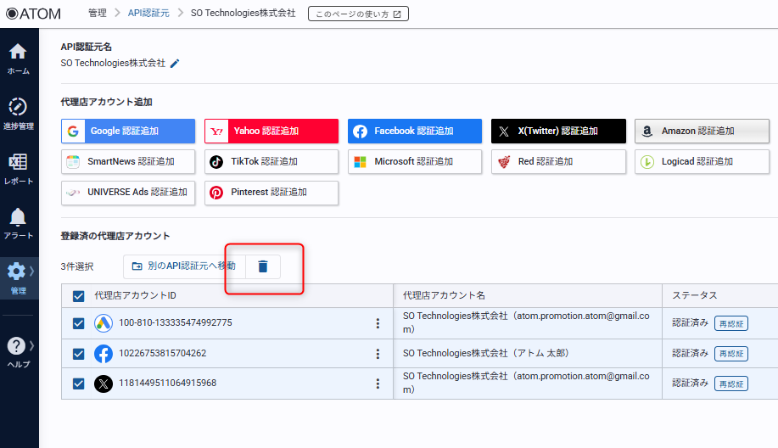Toggle the select-all header checkbox
Screen dimensions: 778x448
[x=78, y=296]
